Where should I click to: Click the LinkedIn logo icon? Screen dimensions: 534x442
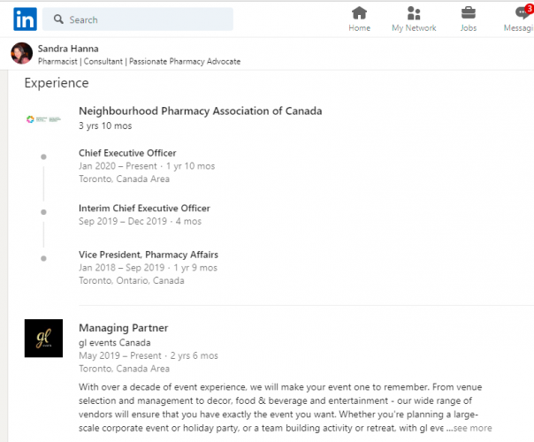click(26, 19)
